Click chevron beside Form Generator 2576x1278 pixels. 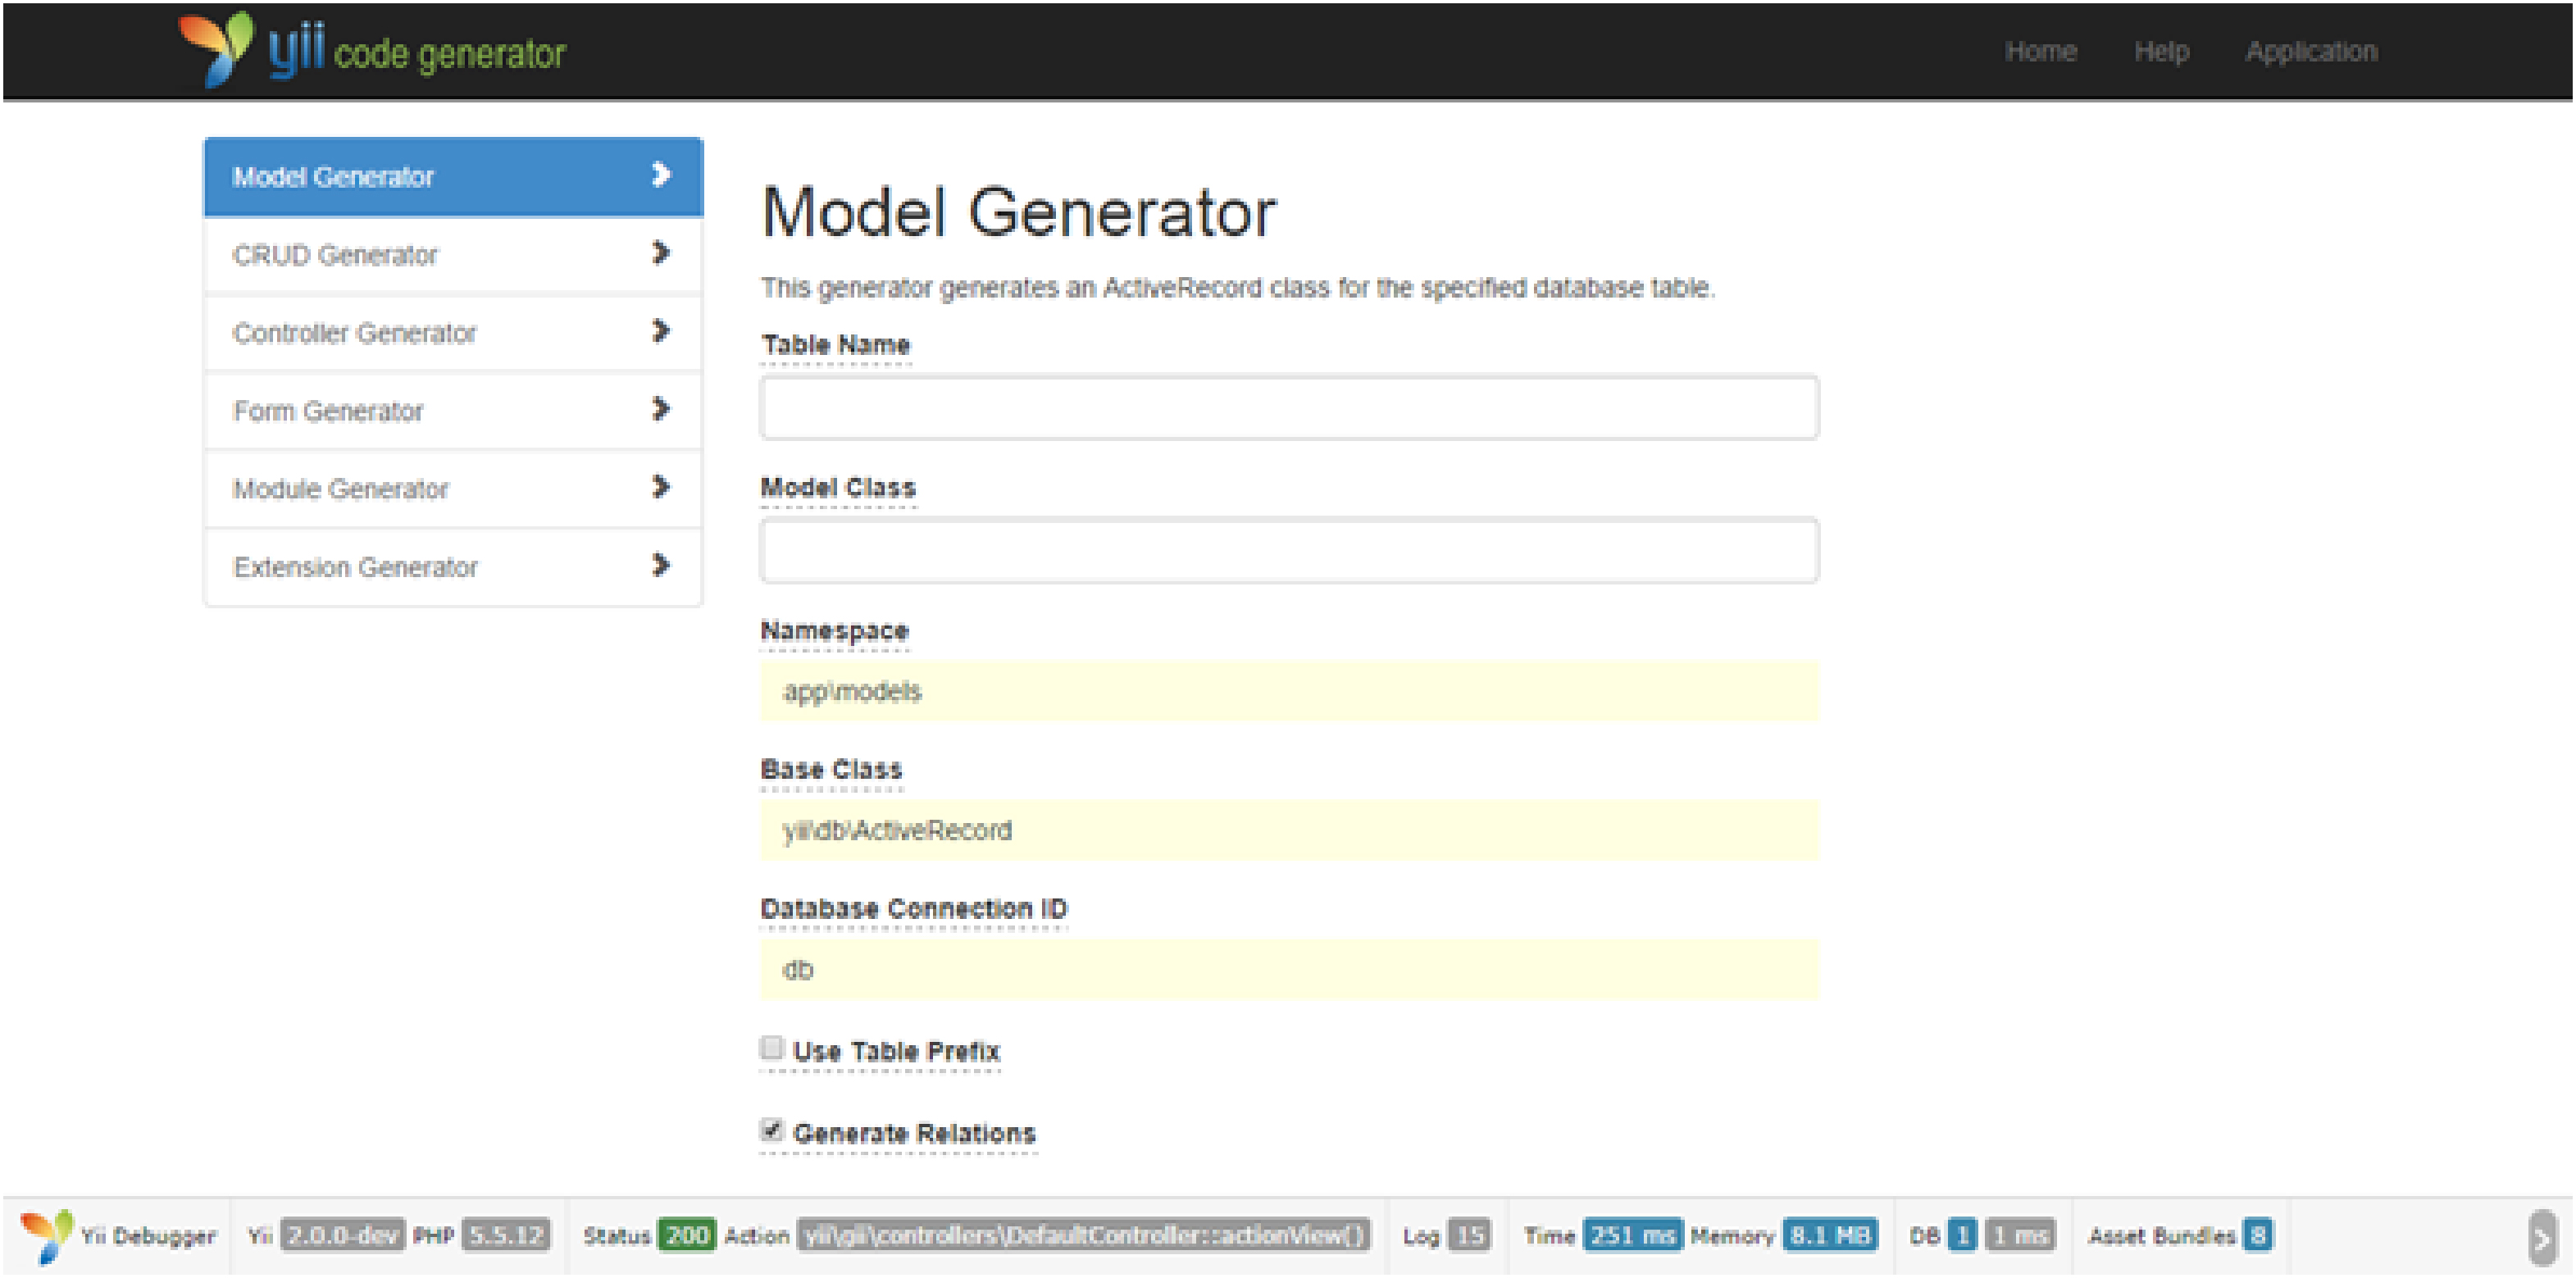[660, 409]
